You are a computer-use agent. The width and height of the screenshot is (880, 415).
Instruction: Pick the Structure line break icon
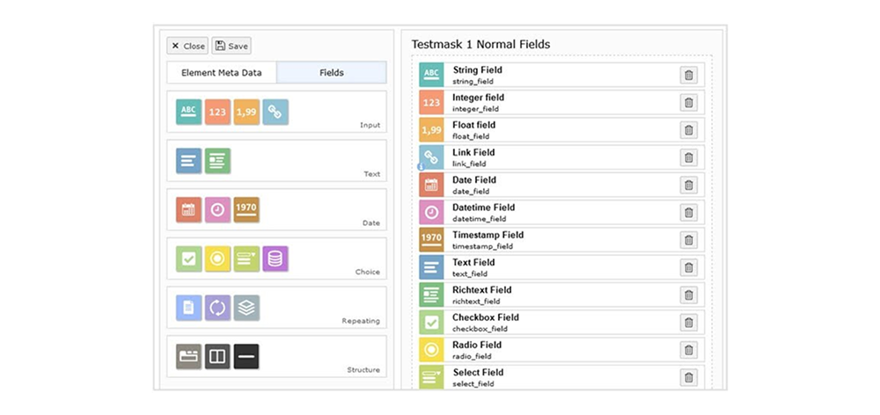(x=247, y=356)
